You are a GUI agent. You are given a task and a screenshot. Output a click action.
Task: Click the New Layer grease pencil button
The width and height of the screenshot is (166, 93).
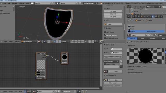(x=113, y=83)
